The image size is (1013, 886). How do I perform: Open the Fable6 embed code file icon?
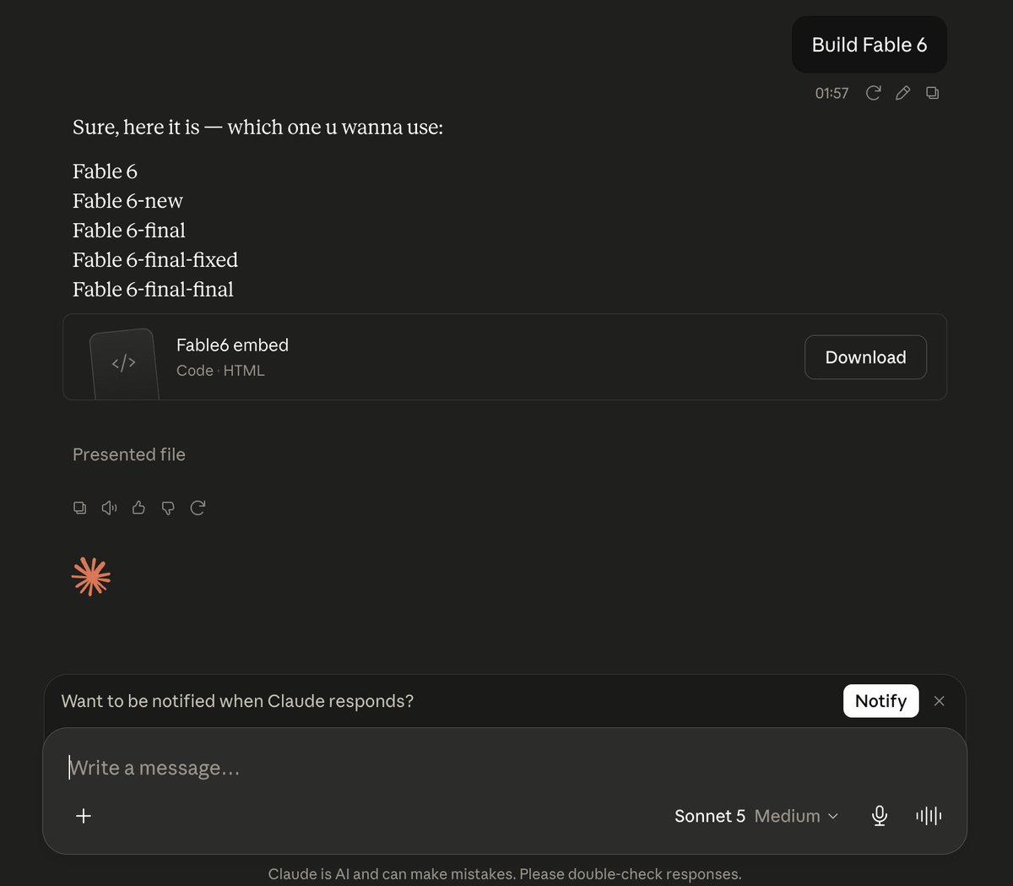click(x=124, y=363)
